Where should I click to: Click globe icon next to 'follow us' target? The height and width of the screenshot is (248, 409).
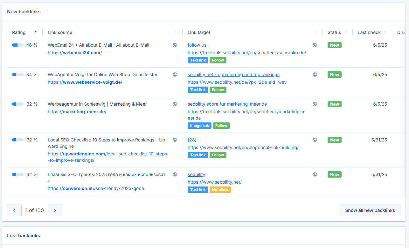[315, 45]
